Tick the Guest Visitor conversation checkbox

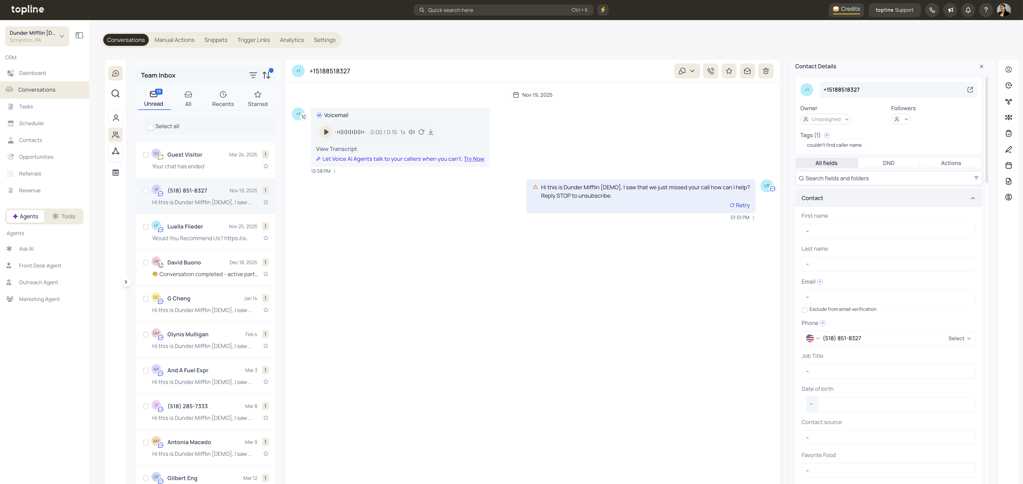point(146,155)
